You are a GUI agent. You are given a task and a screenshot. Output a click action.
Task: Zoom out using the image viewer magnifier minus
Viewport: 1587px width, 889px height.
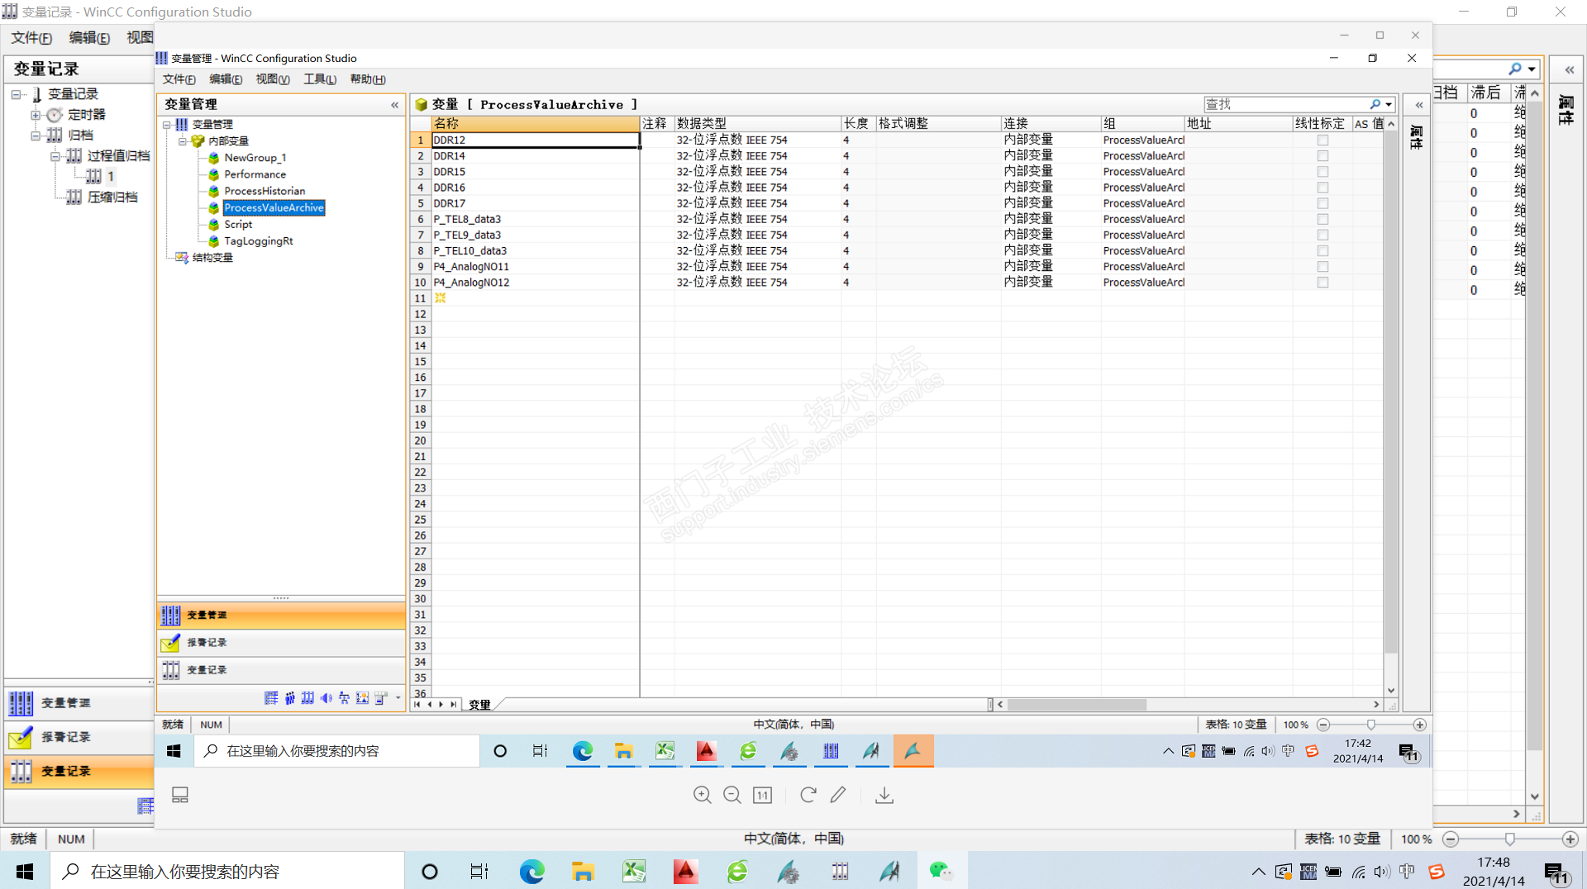click(x=732, y=795)
